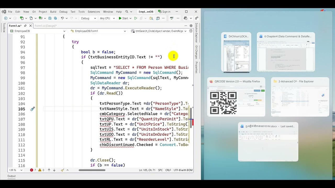Select the .docx Last saved window thumbnail
Viewport: 335px width, 188px height.
tap(268, 142)
